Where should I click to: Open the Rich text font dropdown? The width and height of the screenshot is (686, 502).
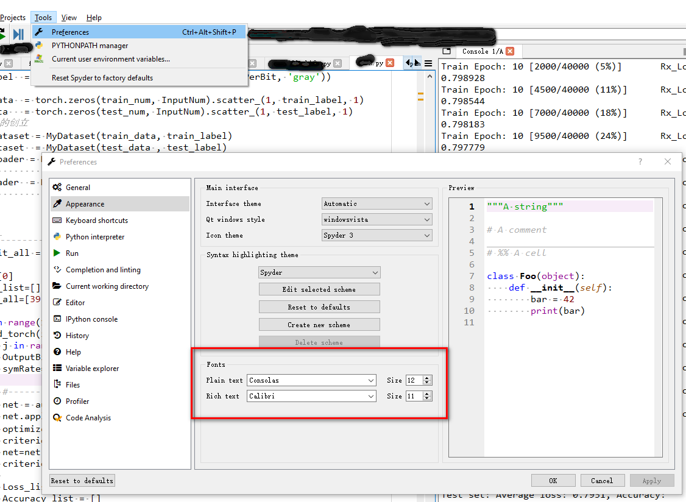(x=311, y=396)
